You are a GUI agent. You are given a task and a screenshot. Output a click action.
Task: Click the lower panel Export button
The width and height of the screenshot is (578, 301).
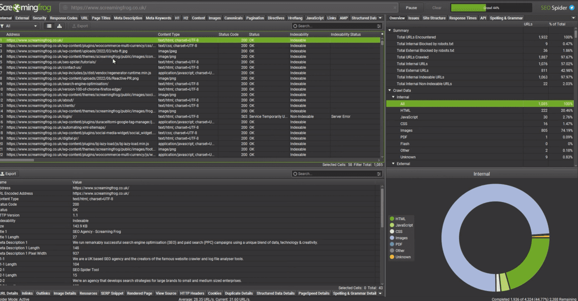(9, 174)
